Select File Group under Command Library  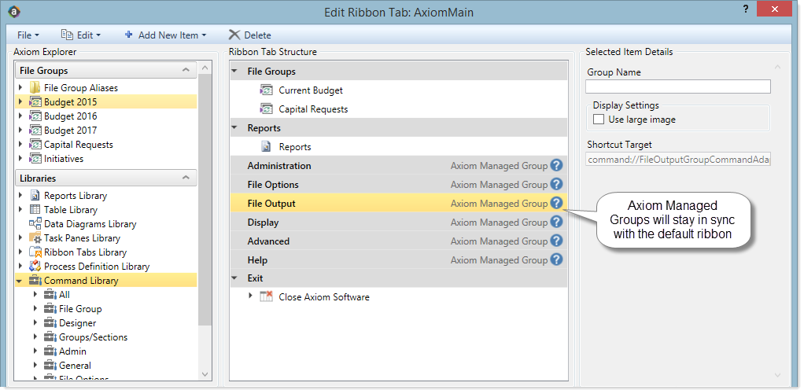tap(80, 308)
